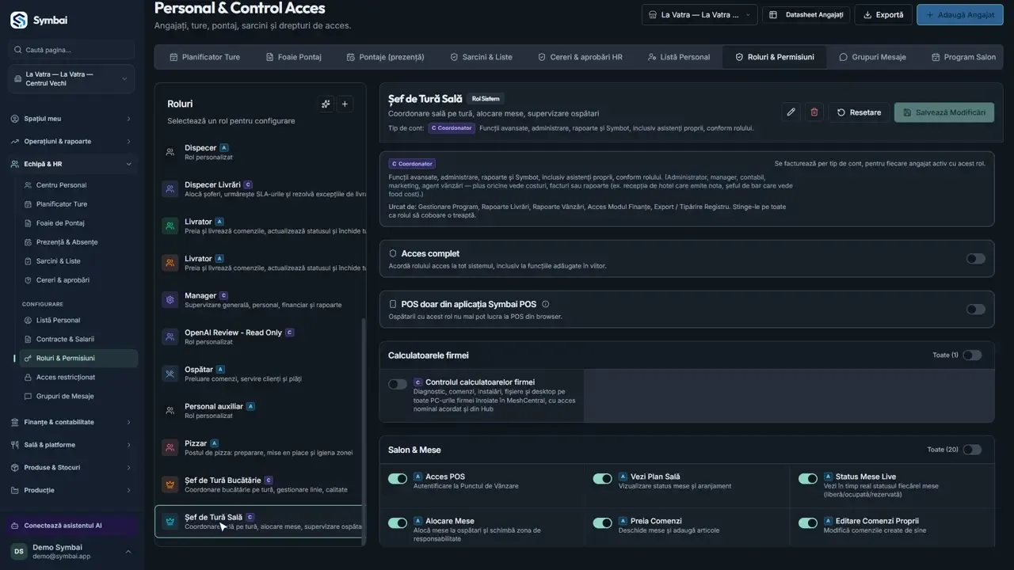Click the Șef de Tură Bucătărie crown icon

coord(170,484)
